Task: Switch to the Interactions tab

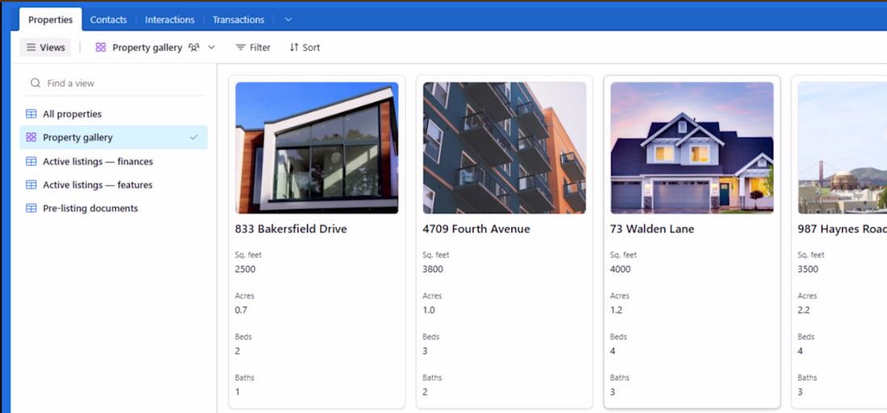Action: [x=169, y=19]
